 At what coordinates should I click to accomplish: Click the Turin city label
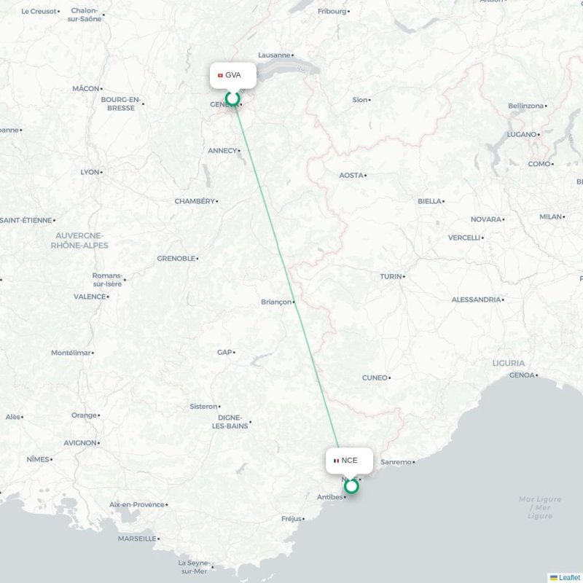[x=391, y=276]
